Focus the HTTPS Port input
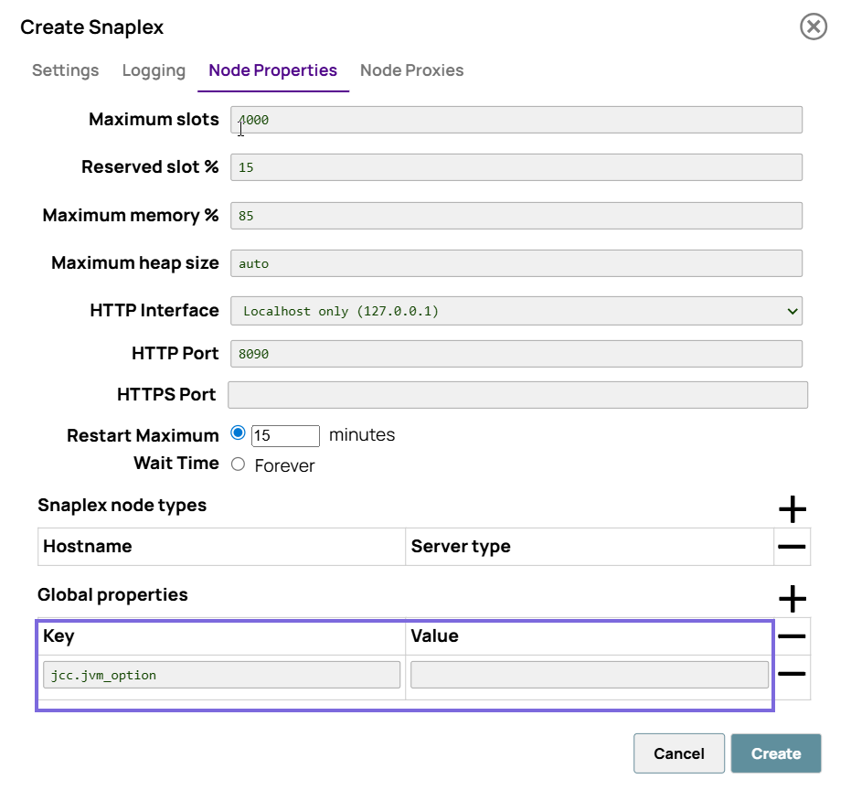The image size is (851, 790). tap(517, 395)
